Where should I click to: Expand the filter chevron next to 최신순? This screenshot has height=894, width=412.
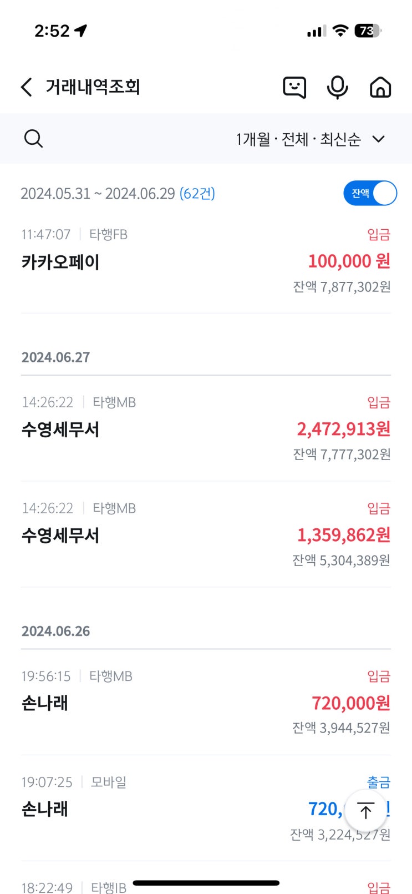click(x=379, y=139)
